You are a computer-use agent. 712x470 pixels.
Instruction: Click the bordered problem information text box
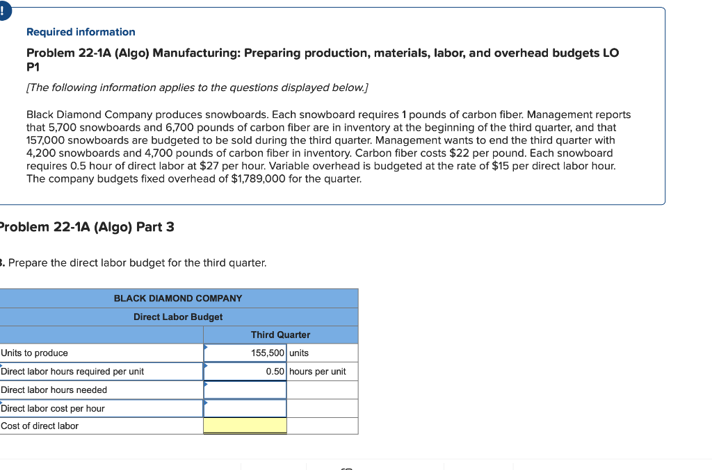(x=336, y=104)
